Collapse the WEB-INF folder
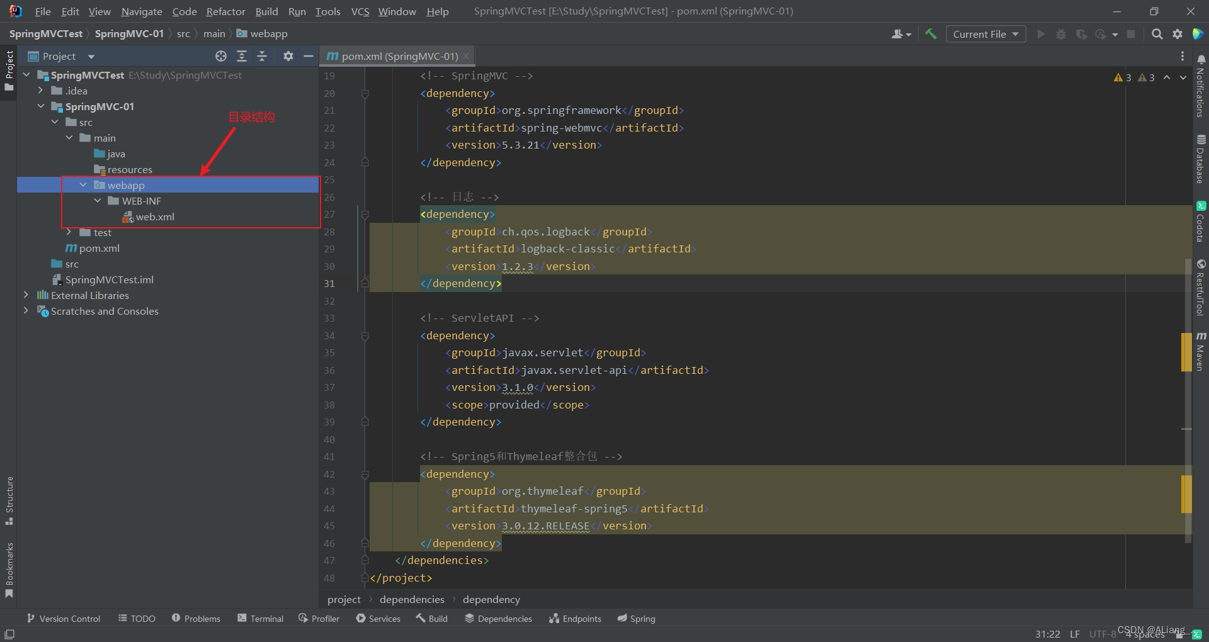 [x=97, y=201]
